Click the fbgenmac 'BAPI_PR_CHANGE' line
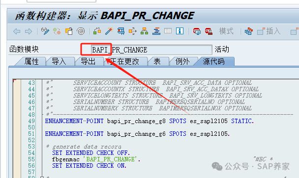Screen dimensions: 299x178 click(96, 159)
